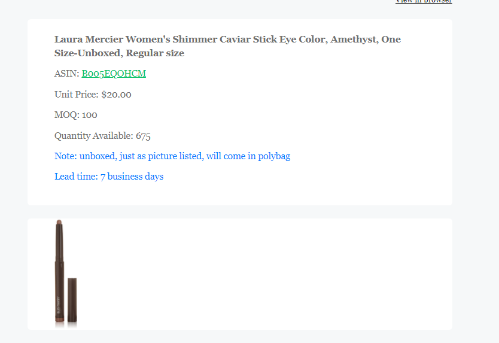Click the word polybag in the note
The height and width of the screenshot is (343, 499).
click(x=274, y=156)
